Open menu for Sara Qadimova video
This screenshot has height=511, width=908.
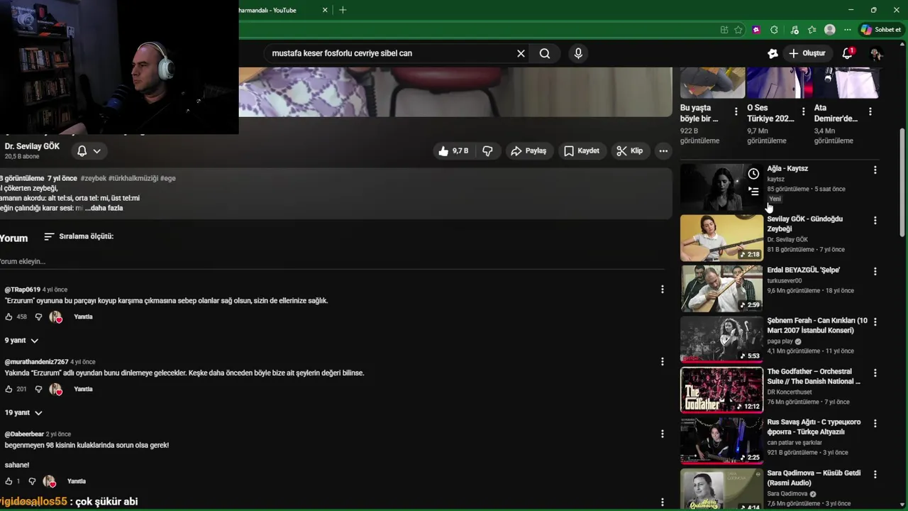(x=875, y=474)
